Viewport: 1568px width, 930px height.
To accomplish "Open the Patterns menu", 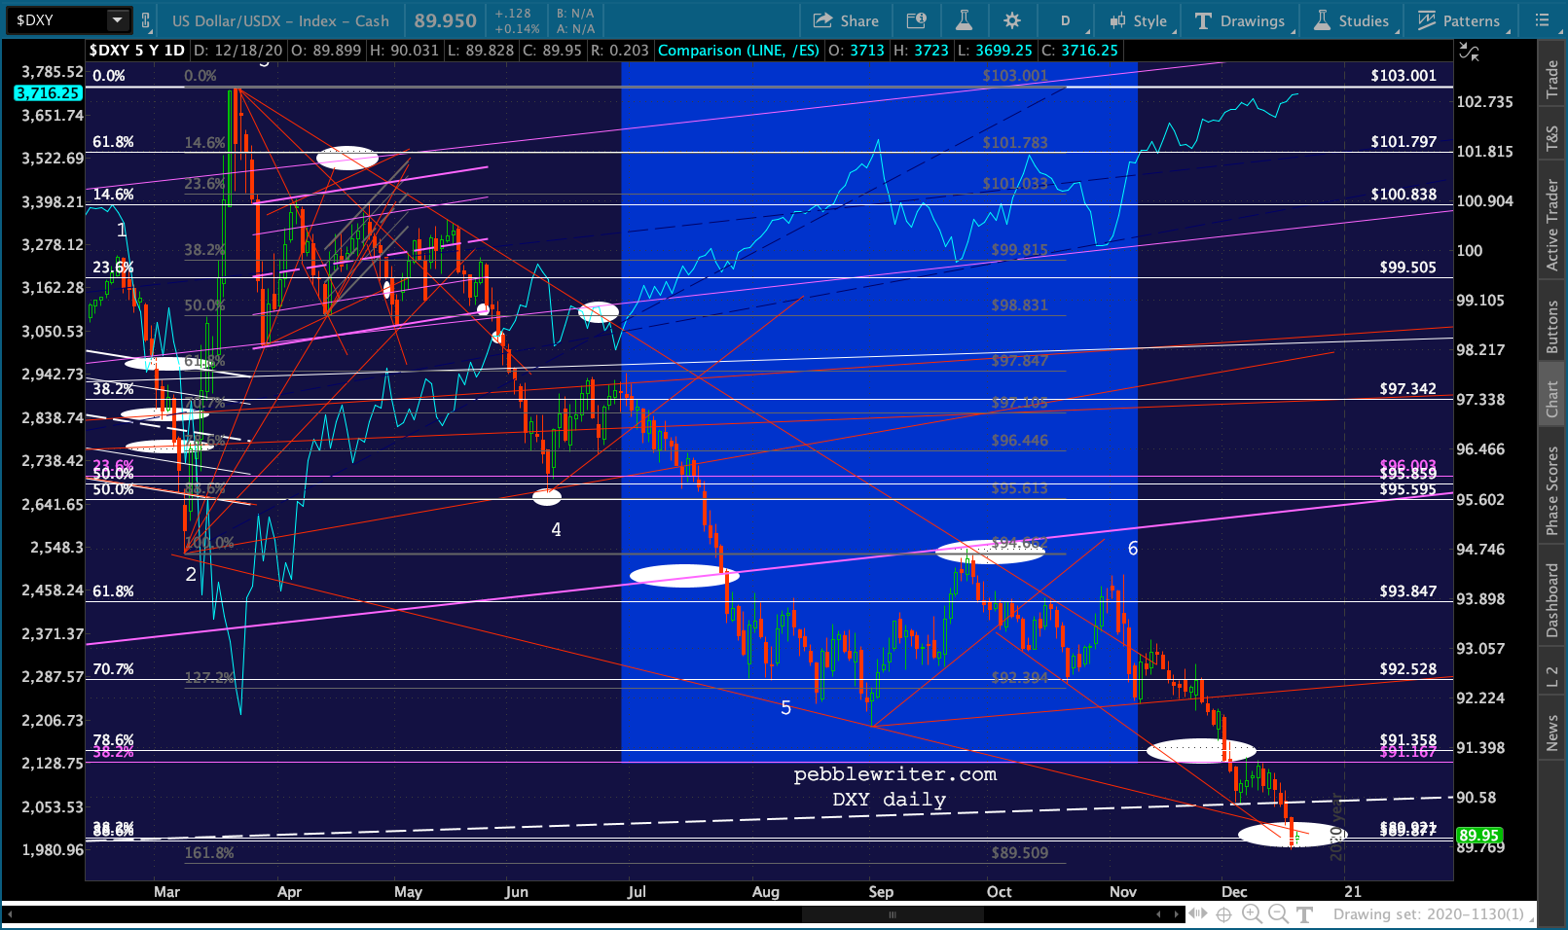I will (1459, 20).
